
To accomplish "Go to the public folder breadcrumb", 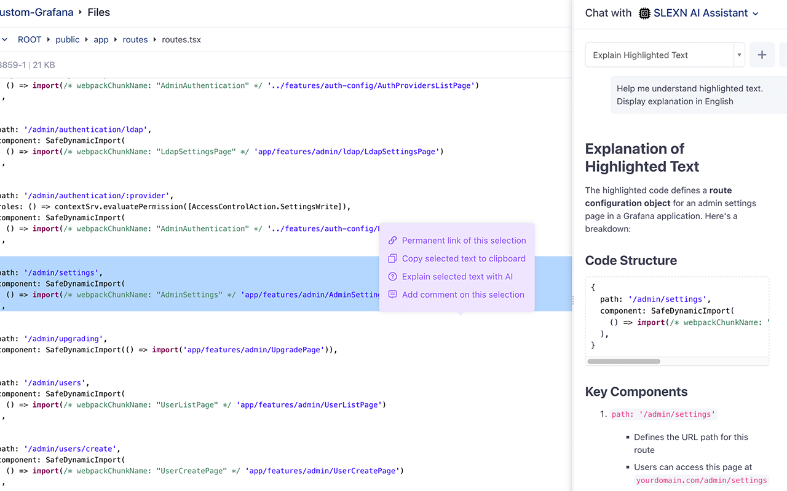I will click(68, 39).
